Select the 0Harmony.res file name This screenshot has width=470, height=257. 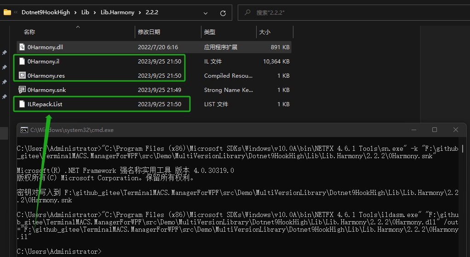point(46,75)
